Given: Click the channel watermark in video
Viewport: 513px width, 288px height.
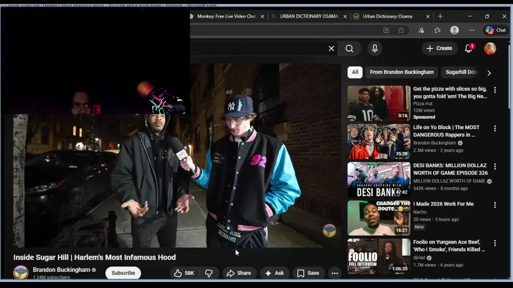Looking at the screenshot, I should [x=329, y=231].
